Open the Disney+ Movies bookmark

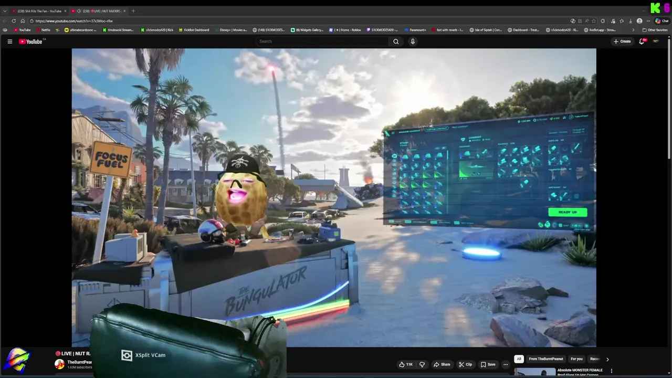tap(231, 30)
